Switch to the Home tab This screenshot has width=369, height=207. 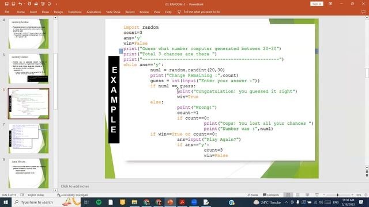pos(21,11)
